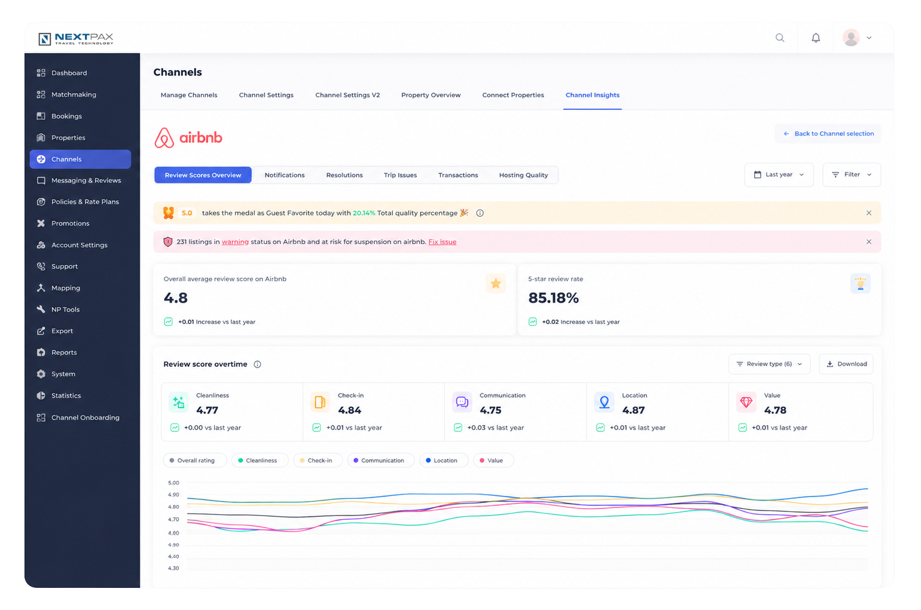Screen dimensions: 921x610
Task: Click trophy icon on 5-star rate card
Action: tap(860, 284)
